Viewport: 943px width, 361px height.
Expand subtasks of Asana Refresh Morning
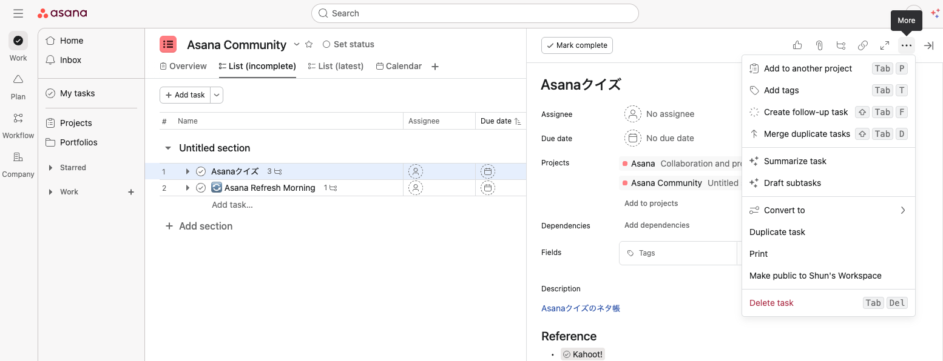(188, 188)
